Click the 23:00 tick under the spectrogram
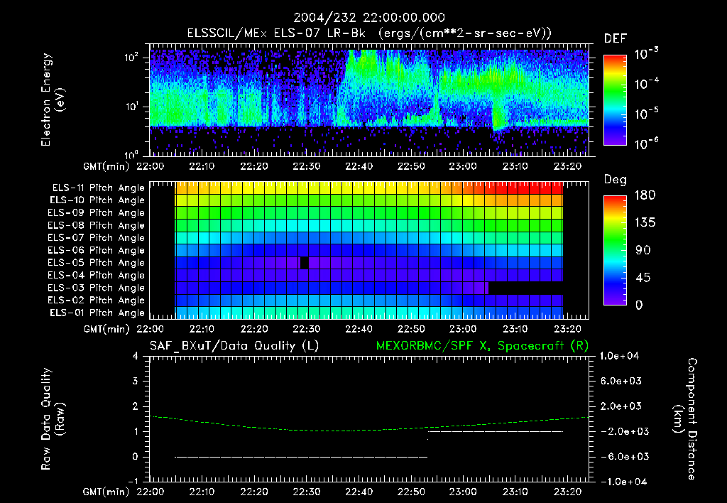This screenshot has width=727, height=503. pos(463,166)
